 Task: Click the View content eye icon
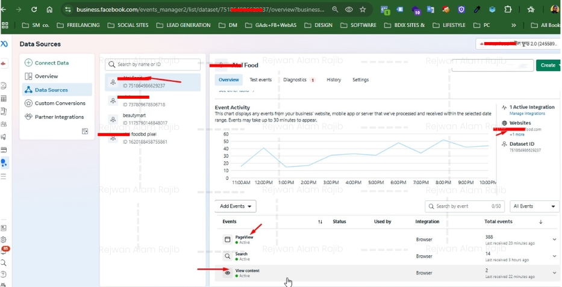click(228, 273)
